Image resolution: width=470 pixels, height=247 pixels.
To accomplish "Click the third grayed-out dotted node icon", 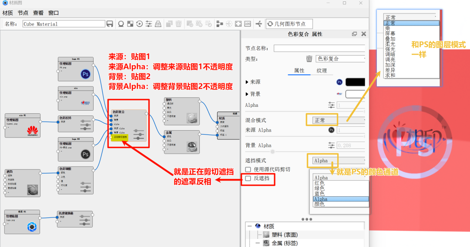I will [208, 24].
